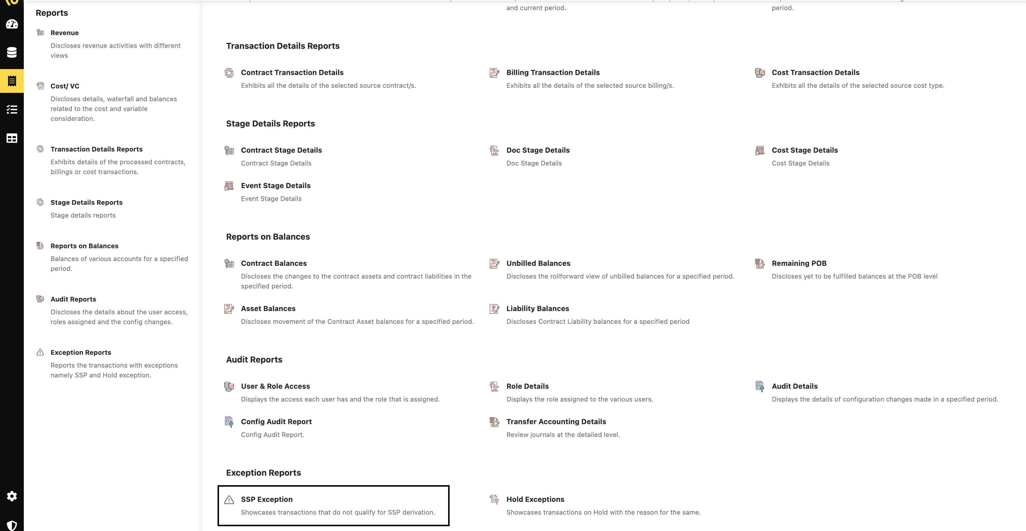Open Hold Exceptions report

[535, 499]
